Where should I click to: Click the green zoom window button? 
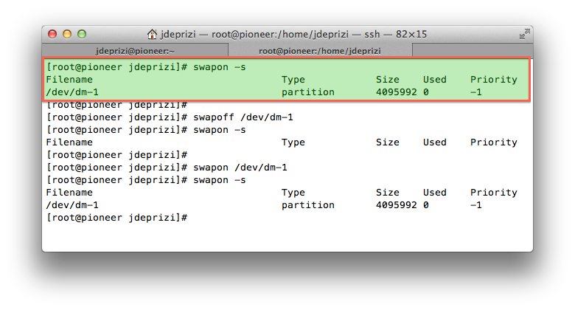tap(82, 34)
